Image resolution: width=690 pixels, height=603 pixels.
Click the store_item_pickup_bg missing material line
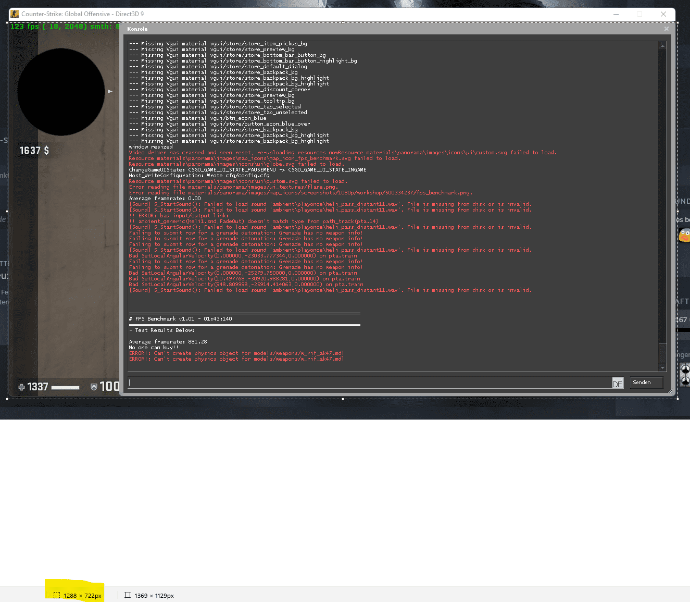point(218,44)
